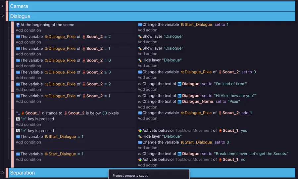
Task: Expand the Separation event group chevron
Action: (3, 172)
